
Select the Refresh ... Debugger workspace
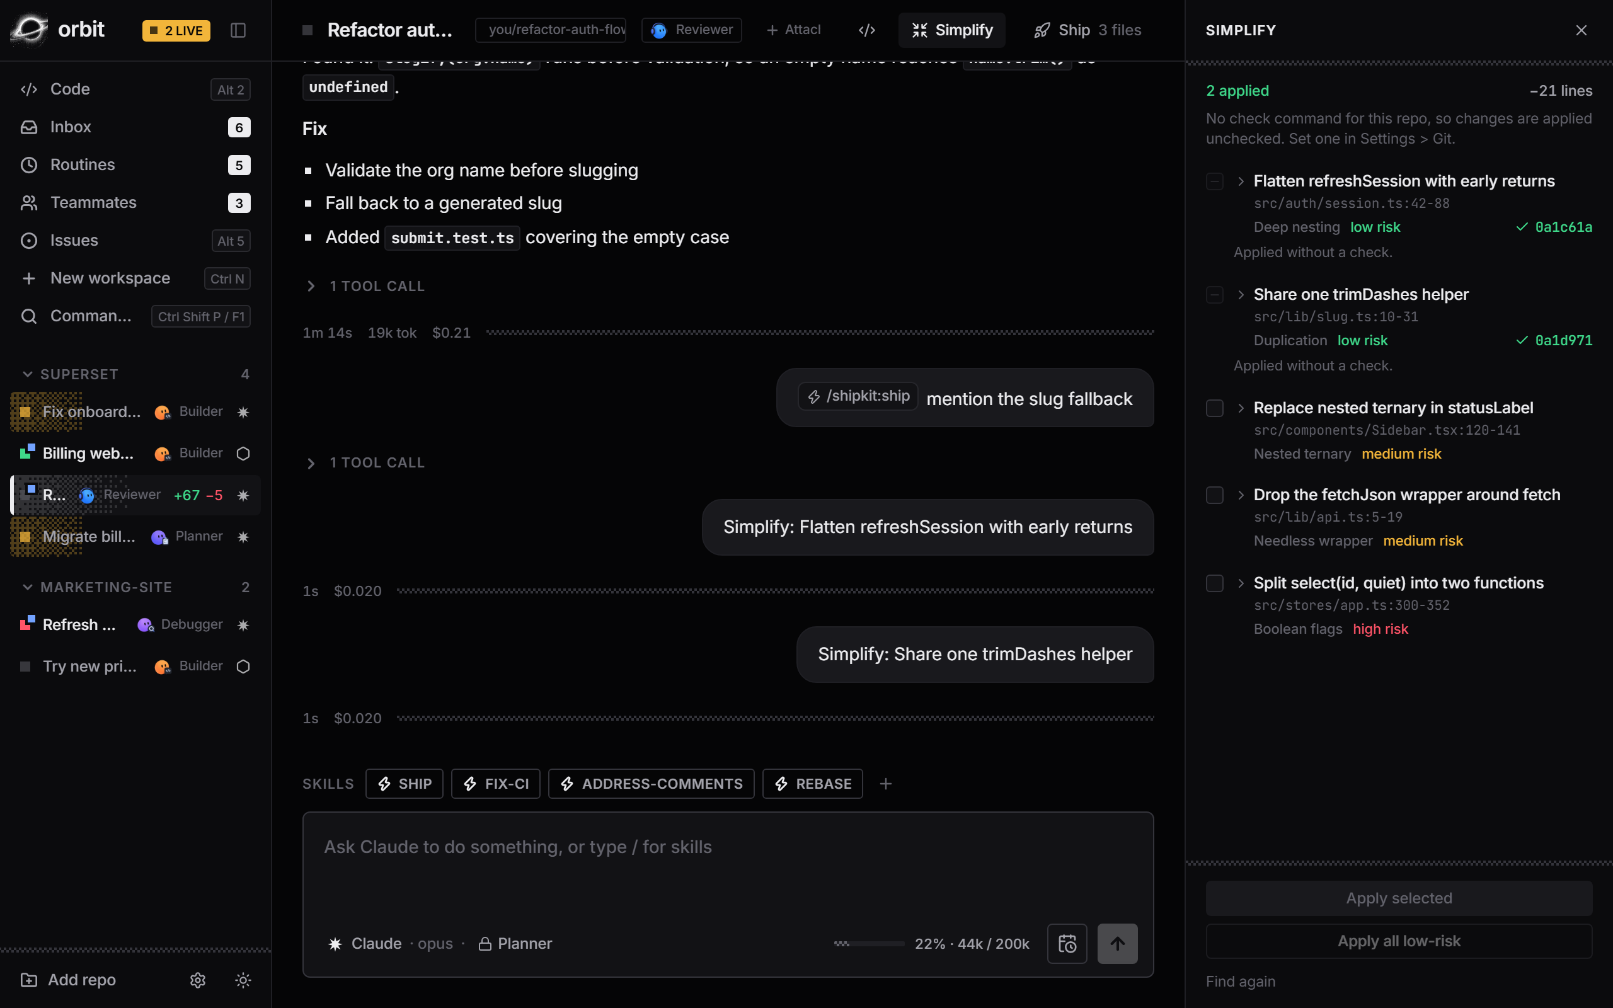[x=135, y=625]
